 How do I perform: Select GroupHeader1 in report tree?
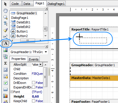27,13
